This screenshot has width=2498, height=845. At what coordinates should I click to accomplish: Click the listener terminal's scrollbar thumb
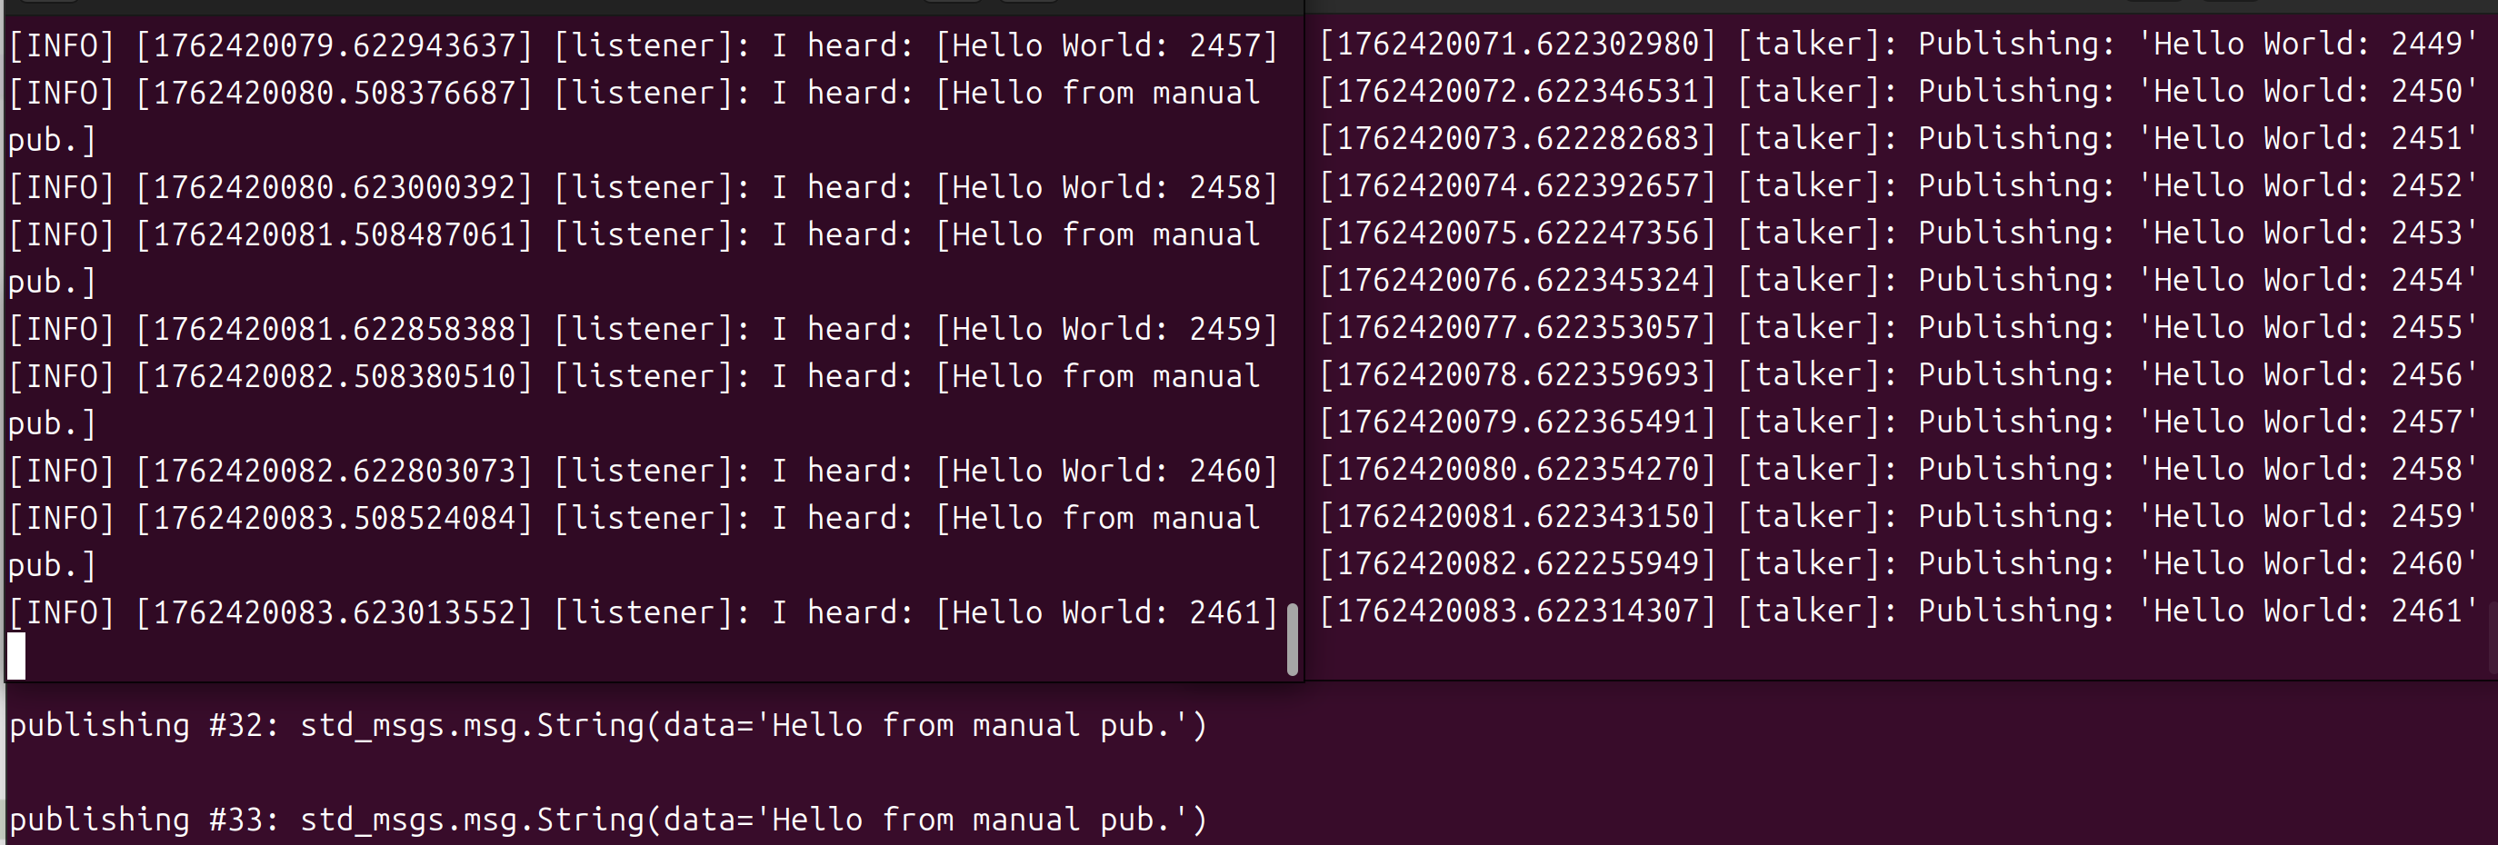click(1292, 640)
